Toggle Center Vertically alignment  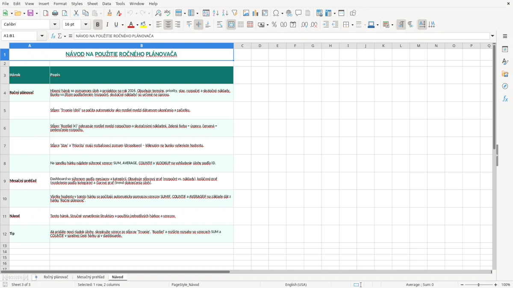tap(198, 25)
